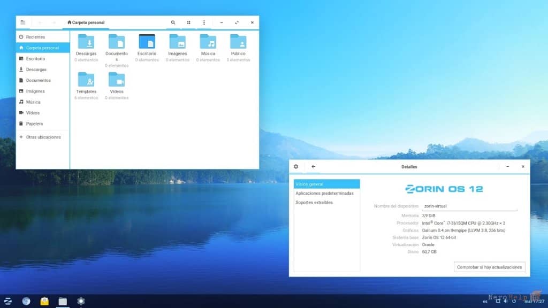Click the Zorin OS 12 64-bit text

tap(439, 237)
